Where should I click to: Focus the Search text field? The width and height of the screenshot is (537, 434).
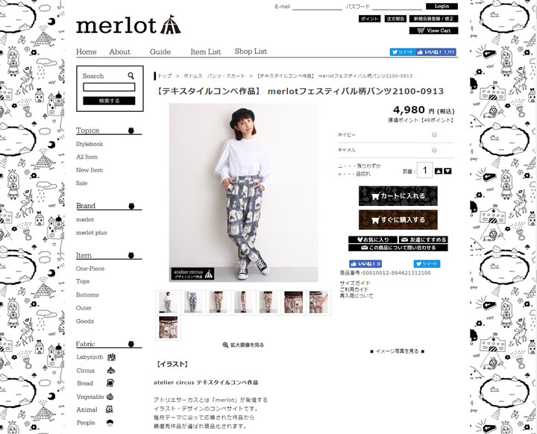click(x=109, y=87)
